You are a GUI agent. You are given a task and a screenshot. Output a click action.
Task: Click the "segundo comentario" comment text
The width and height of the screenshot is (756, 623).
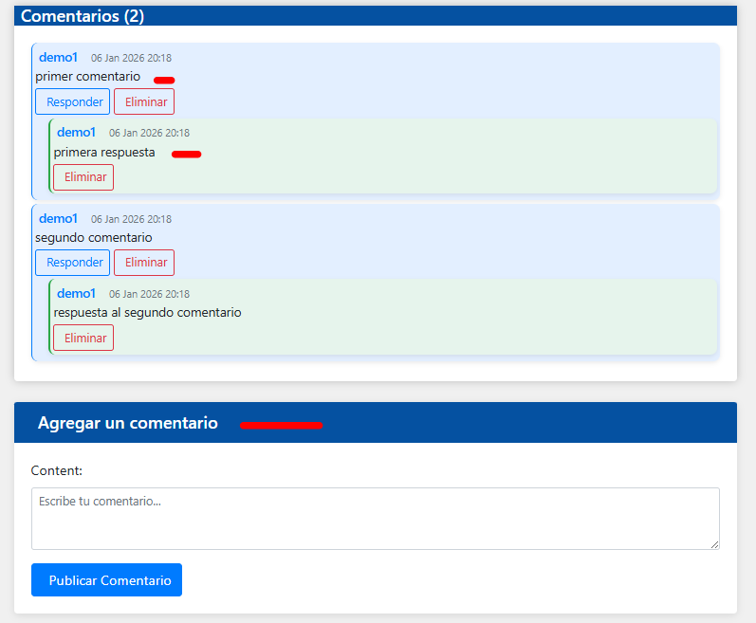coord(93,237)
